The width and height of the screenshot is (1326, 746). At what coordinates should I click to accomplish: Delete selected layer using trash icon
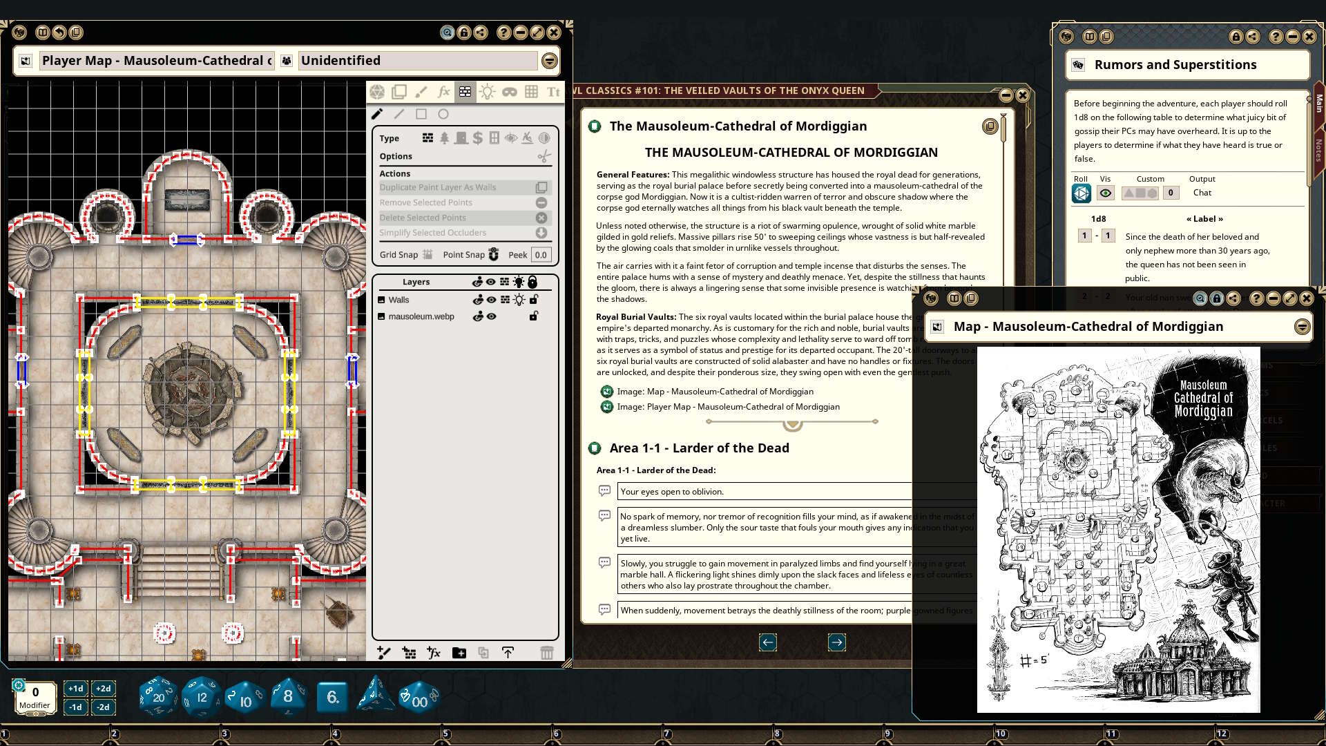click(x=547, y=652)
